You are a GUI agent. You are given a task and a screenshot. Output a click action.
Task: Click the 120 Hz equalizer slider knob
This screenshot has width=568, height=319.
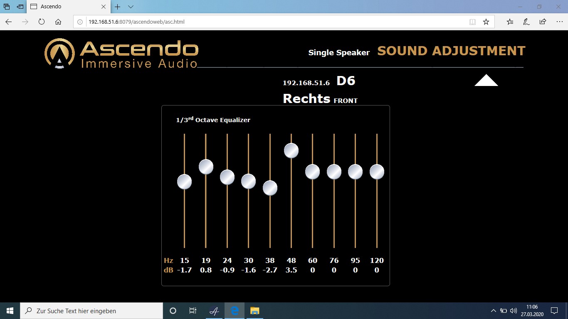pos(377,172)
